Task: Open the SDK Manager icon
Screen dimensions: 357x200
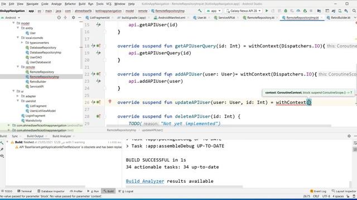Action: click(346, 11)
